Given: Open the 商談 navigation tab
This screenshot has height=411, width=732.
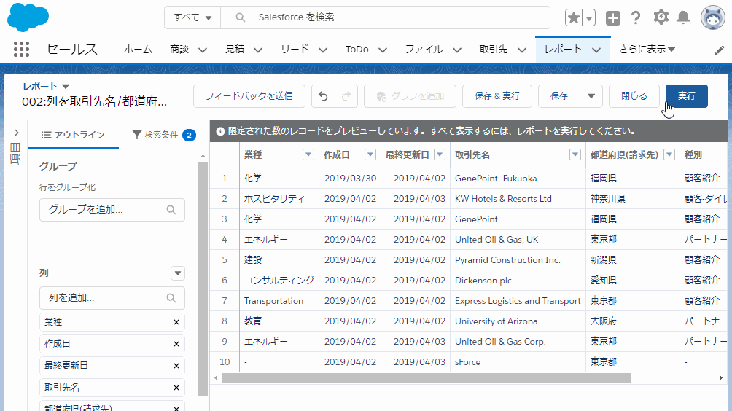Looking at the screenshot, I should 179,50.
